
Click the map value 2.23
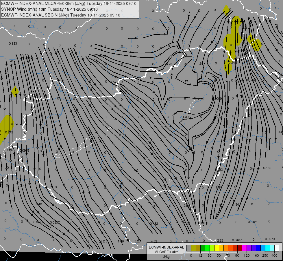220,240
